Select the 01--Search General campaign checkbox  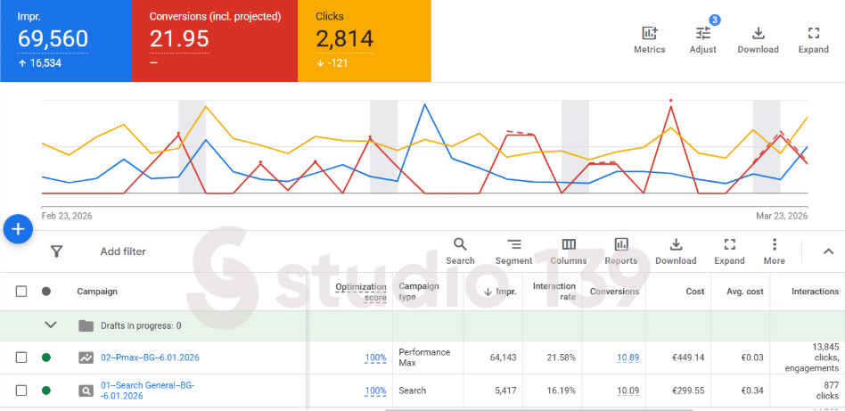point(21,390)
